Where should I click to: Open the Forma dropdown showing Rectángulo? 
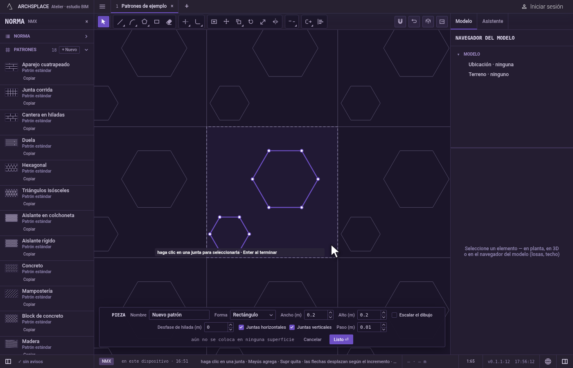coord(253,315)
